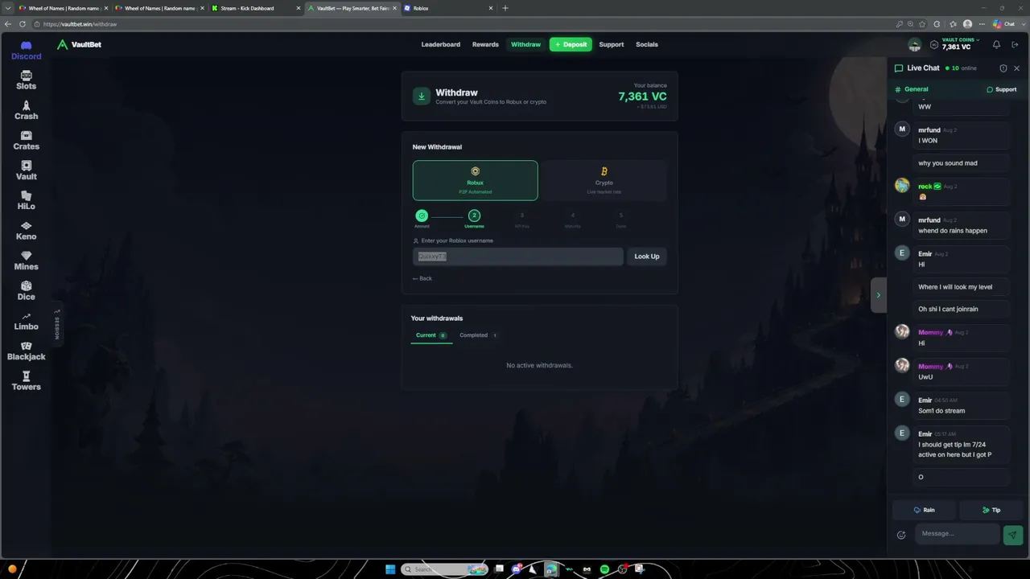Open browser settings and more menu
The image size is (1030, 579).
coord(983,24)
